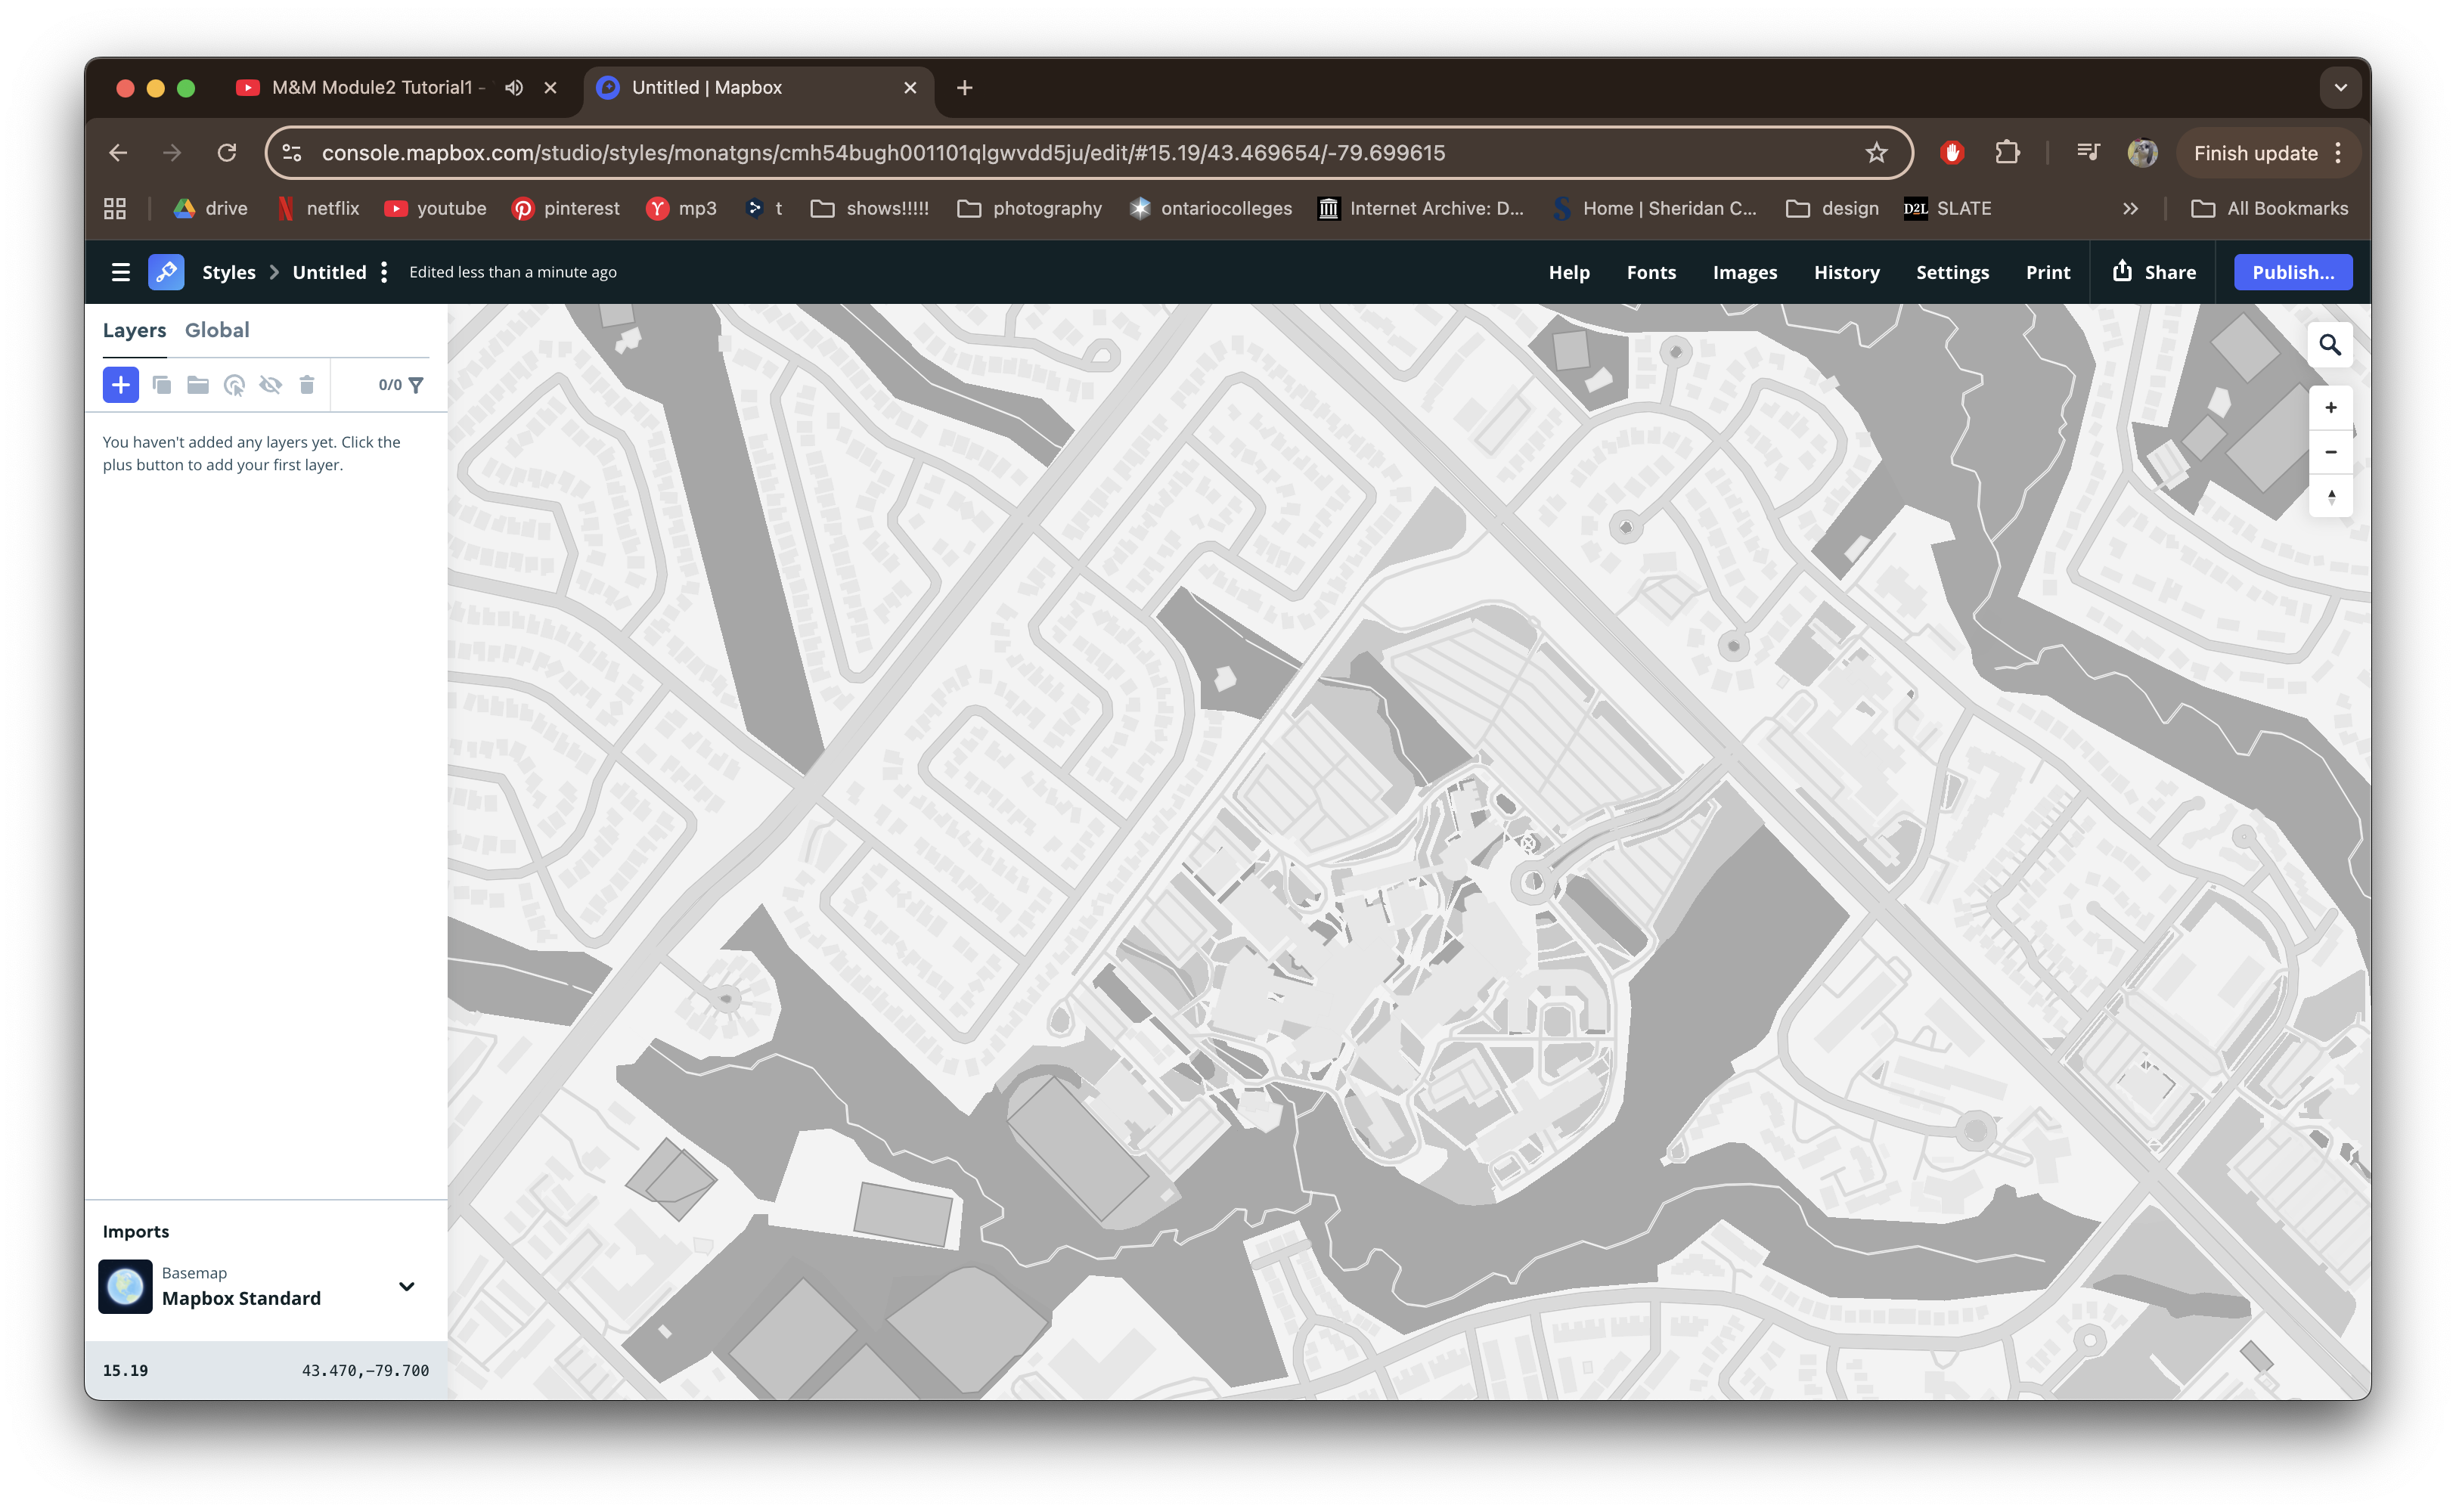Toggle the hide layers eye icon

(271, 385)
